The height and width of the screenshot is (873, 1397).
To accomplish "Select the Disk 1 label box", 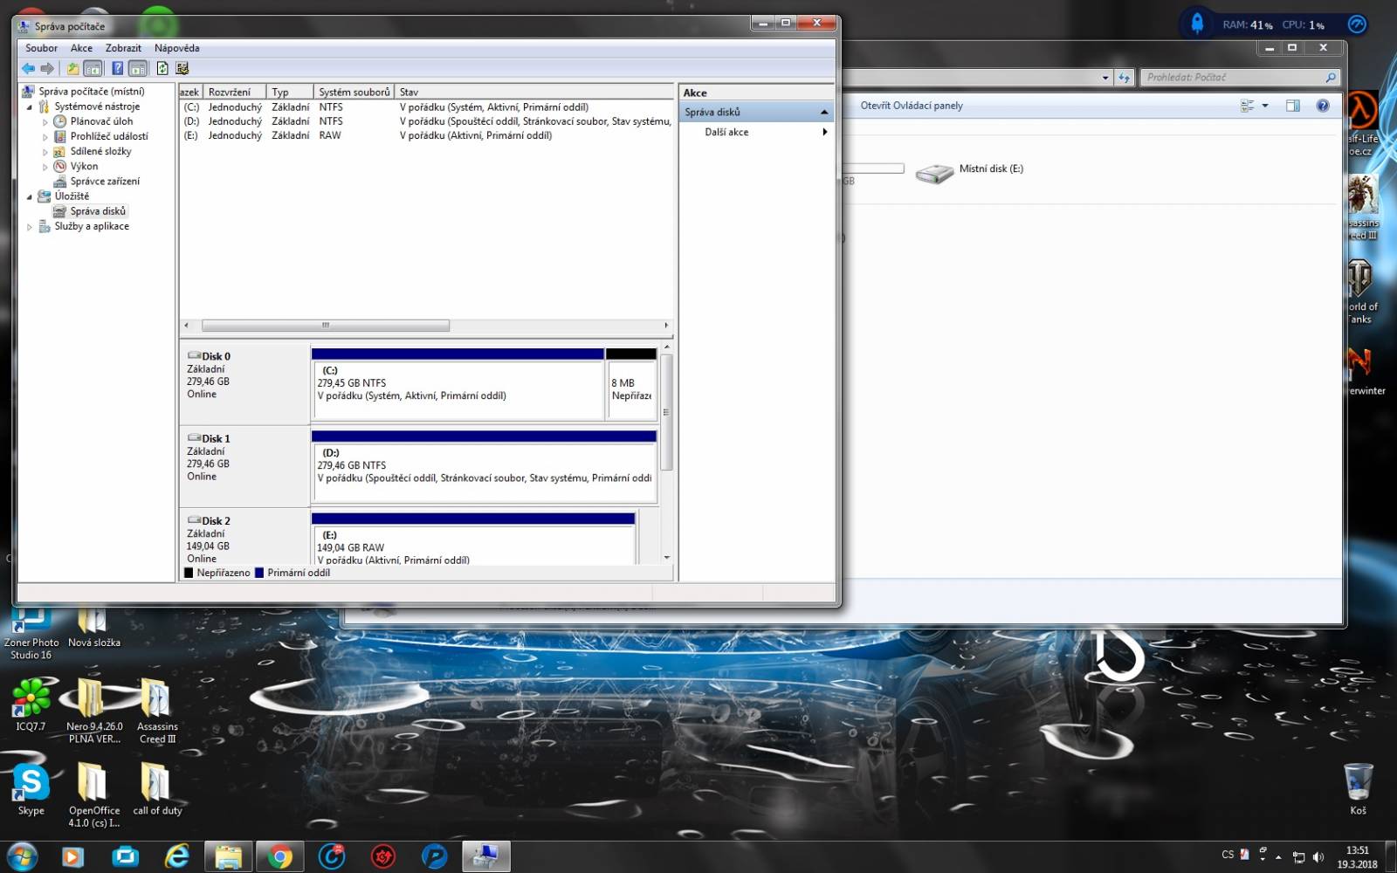I will coord(244,466).
